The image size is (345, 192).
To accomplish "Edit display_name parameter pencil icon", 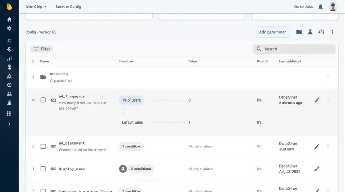I will 317,169.
